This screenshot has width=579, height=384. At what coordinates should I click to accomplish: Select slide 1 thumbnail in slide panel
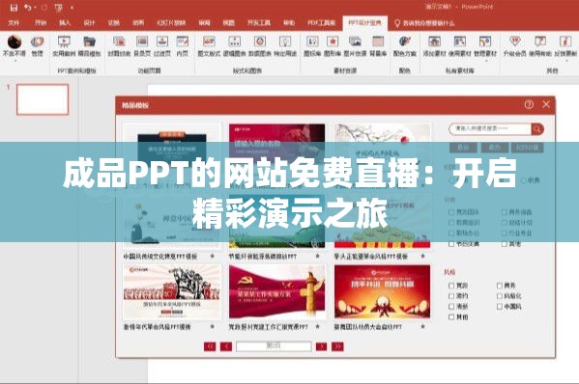pos(43,99)
